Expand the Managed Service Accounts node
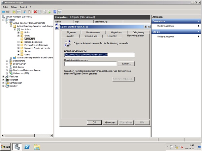The width and height of the screenshot is (202, 151). (19, 48)
